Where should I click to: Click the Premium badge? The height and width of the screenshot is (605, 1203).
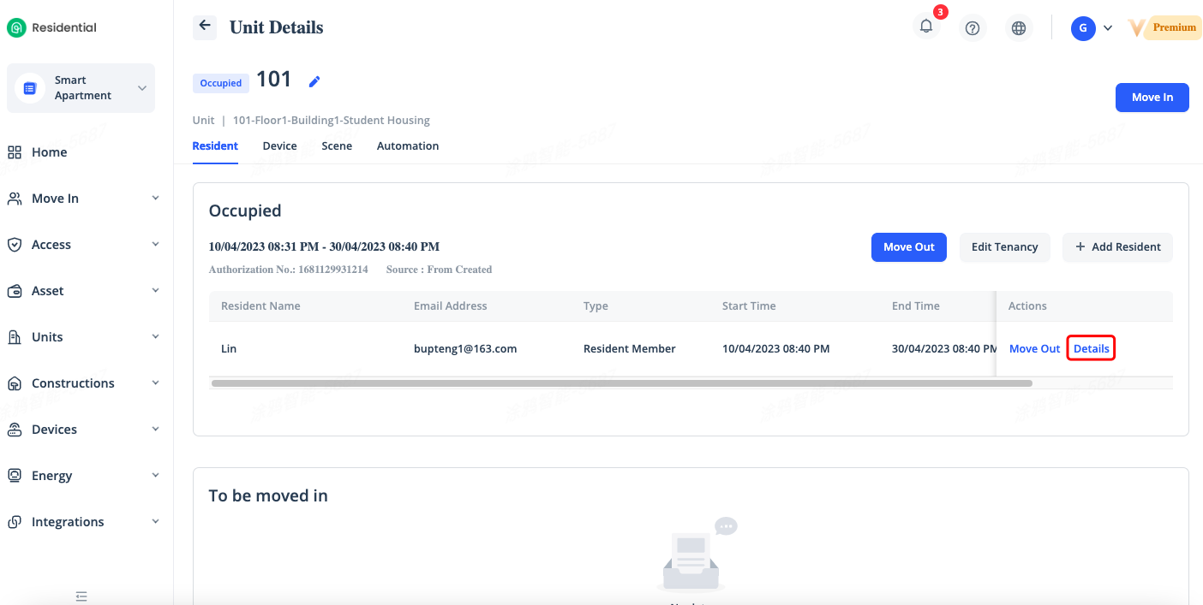(1164, 28)
